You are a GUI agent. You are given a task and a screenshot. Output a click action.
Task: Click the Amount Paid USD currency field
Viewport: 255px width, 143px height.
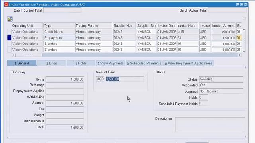100,79
